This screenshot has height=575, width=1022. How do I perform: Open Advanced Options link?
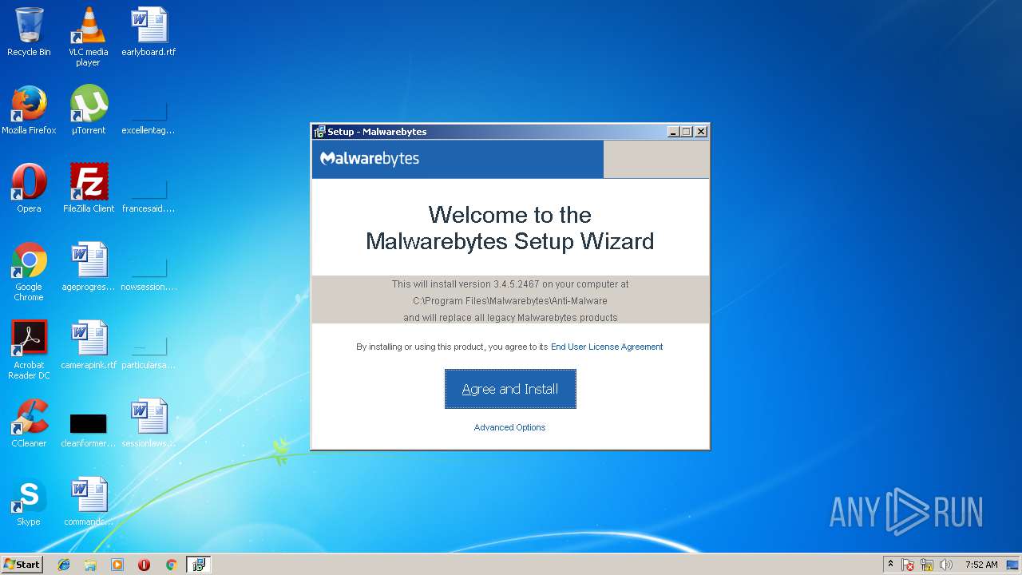[x=509, y=427]
